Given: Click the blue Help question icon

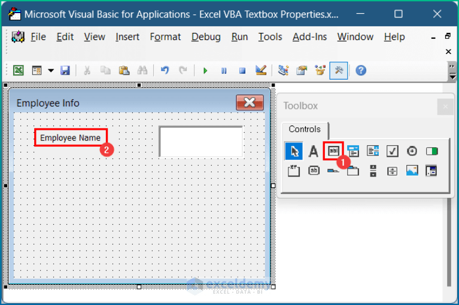Looking at the screenshot, I should 361,71.
